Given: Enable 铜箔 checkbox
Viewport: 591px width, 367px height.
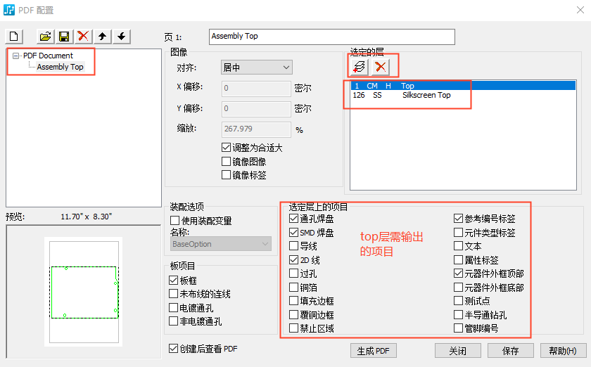Looking at the screenshot, I should click(293, 288).
